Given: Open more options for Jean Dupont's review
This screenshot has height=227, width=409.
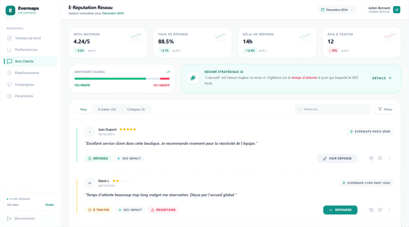Looking at the screenshot, I should click(x=389, y=159).
